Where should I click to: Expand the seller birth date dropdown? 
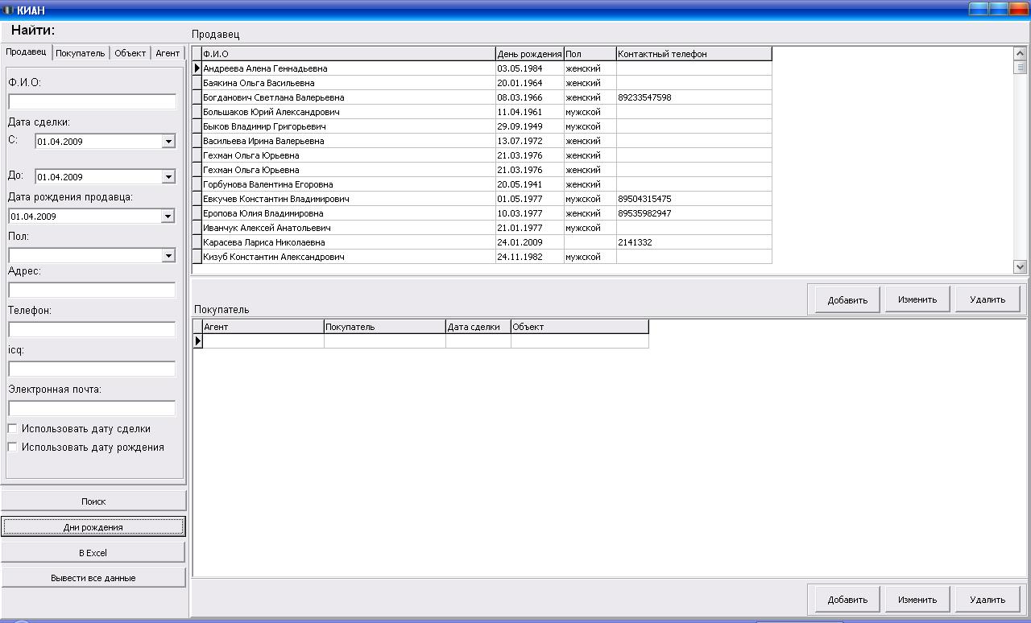pyautogui.click(x=168, y=217)
